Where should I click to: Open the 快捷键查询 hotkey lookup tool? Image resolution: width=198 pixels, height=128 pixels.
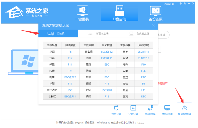pos(184,110)
